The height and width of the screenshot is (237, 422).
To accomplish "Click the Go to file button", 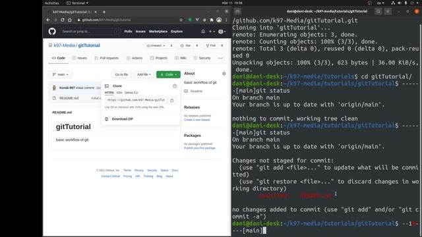I will tap(121, 74).
